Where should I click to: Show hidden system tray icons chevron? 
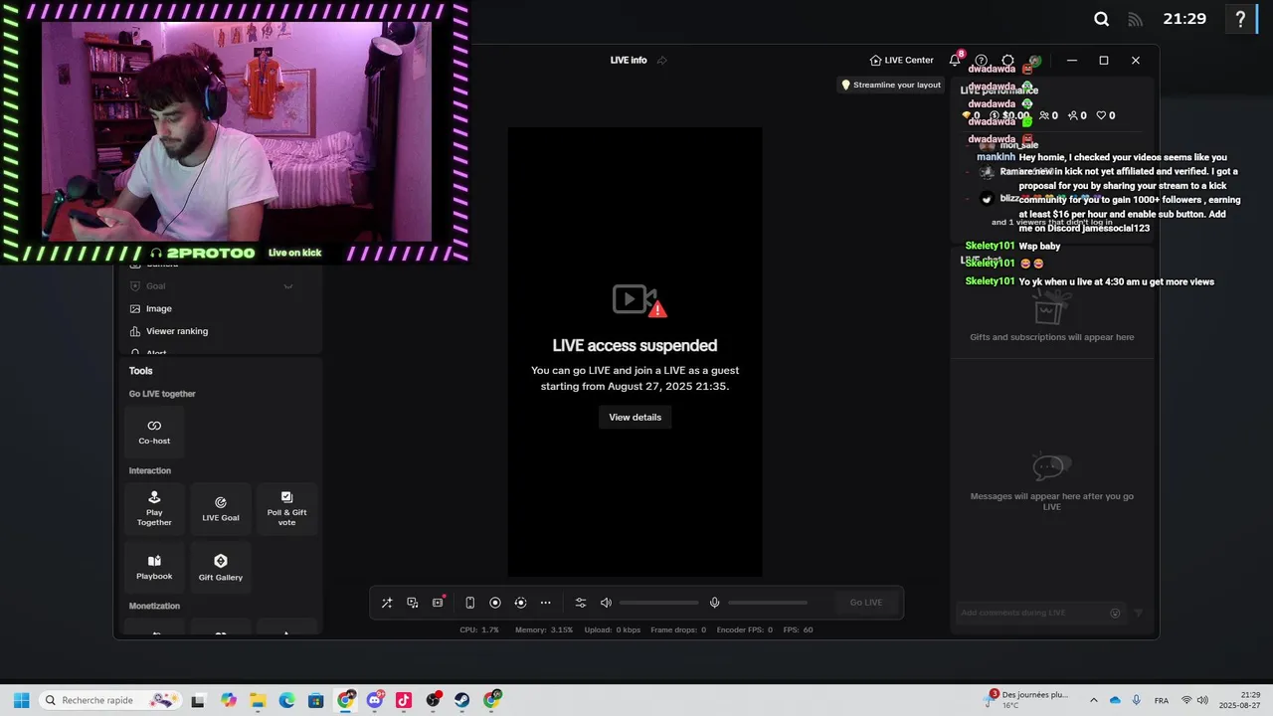(1094, 700)
